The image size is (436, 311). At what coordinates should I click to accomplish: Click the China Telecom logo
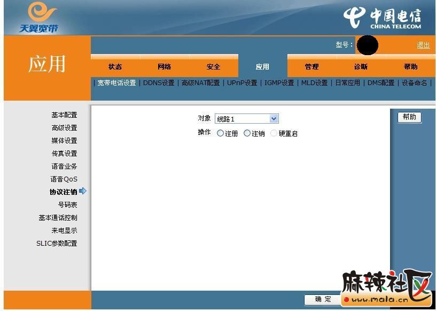(382, 18)
